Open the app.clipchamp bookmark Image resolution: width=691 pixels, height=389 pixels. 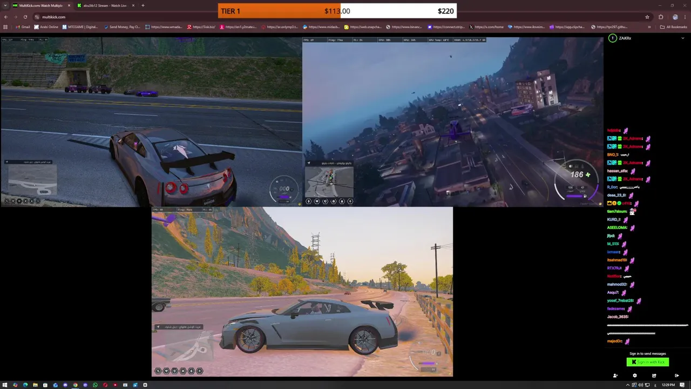567,27
